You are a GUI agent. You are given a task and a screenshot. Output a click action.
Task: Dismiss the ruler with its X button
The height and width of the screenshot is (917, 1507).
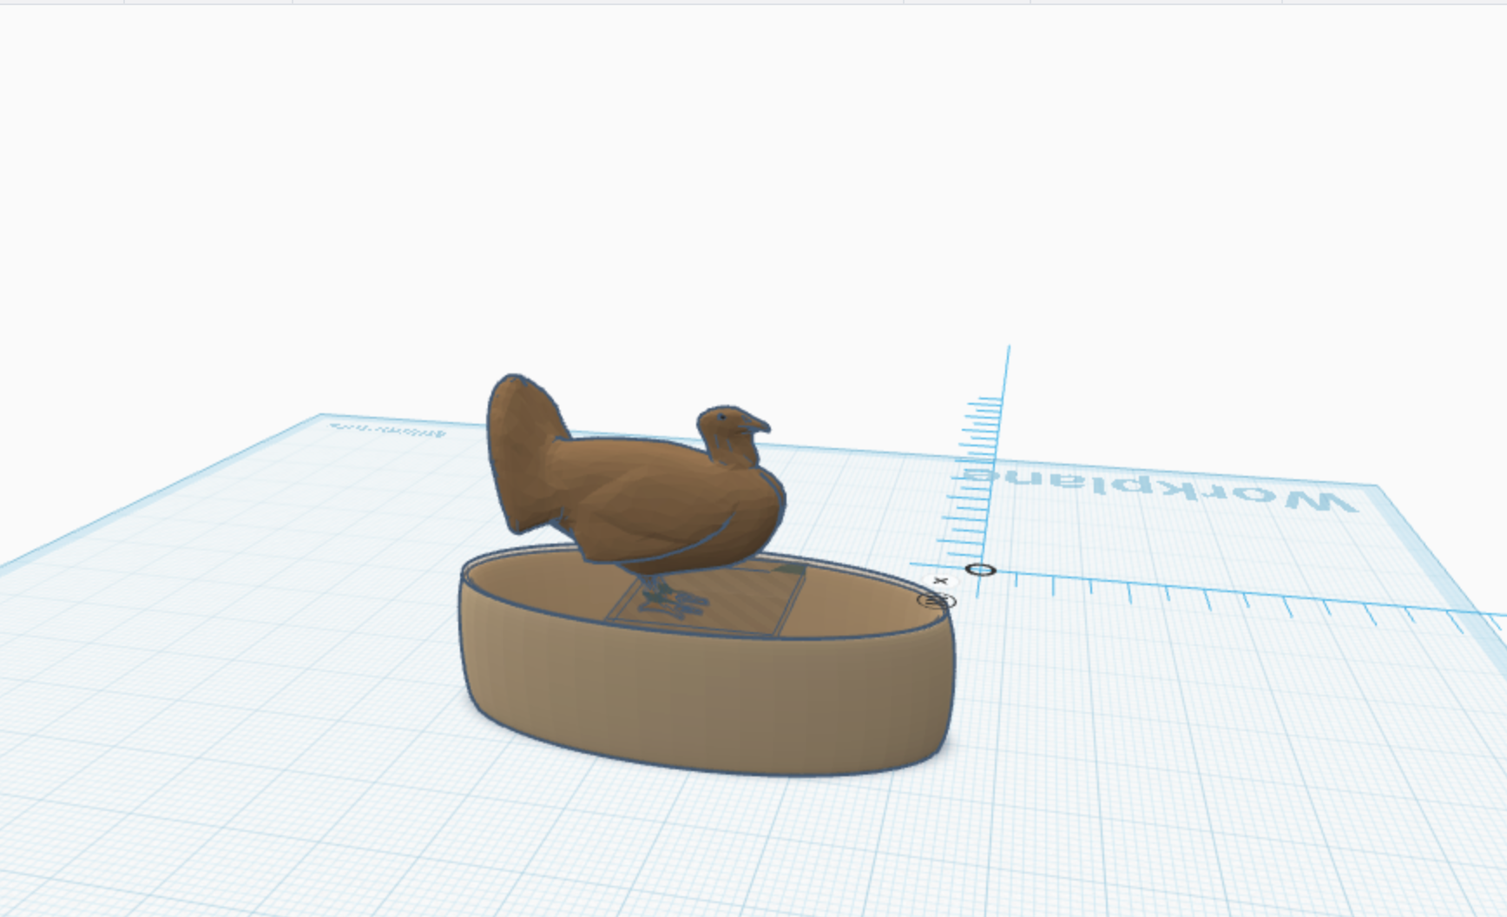pos(940,581)
